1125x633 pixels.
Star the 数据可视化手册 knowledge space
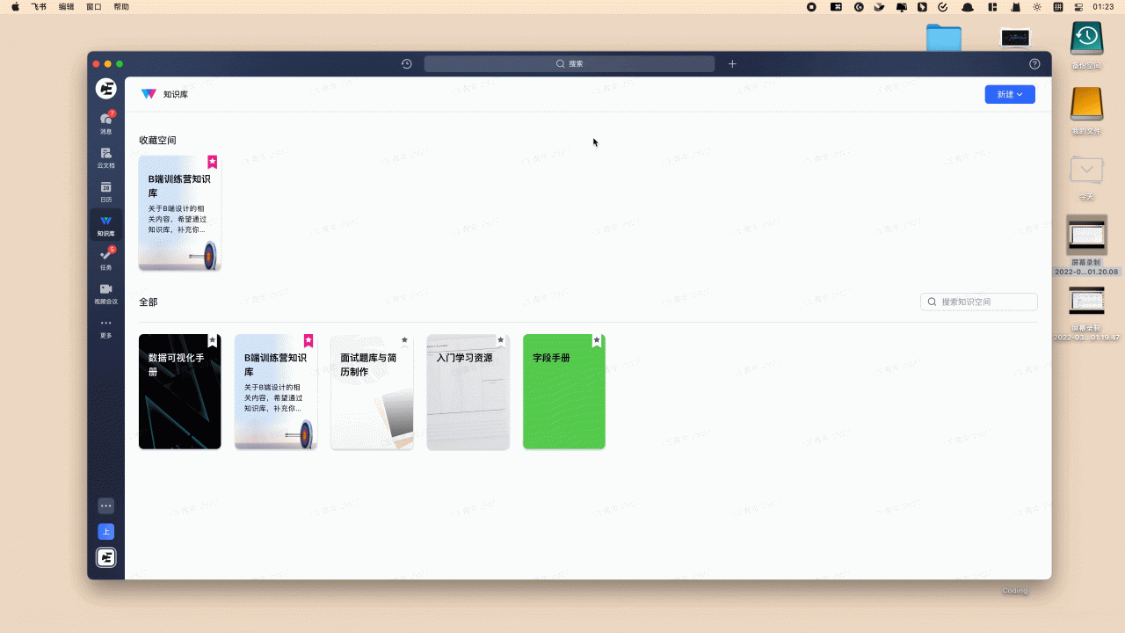tap(212, 340)
